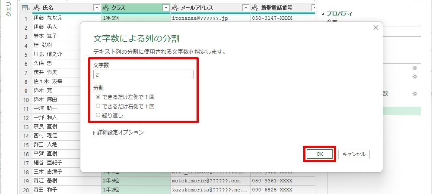
Task: Click the 文字数 input field
Action: click(143, 74)
